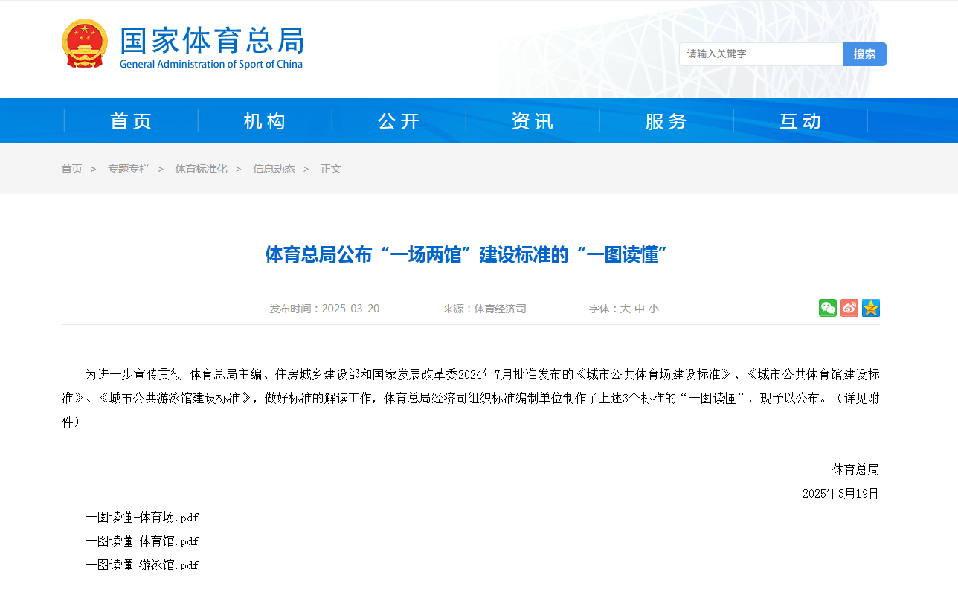Image resolution: width=958 pixels, height=598 pixels.
Task: Focus the keyword search input field
Action: click(761, 54)
